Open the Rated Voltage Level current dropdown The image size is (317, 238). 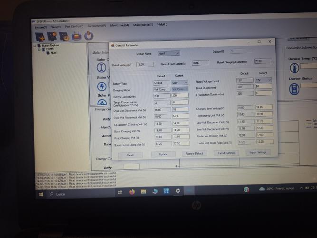(x=263, y=80)
